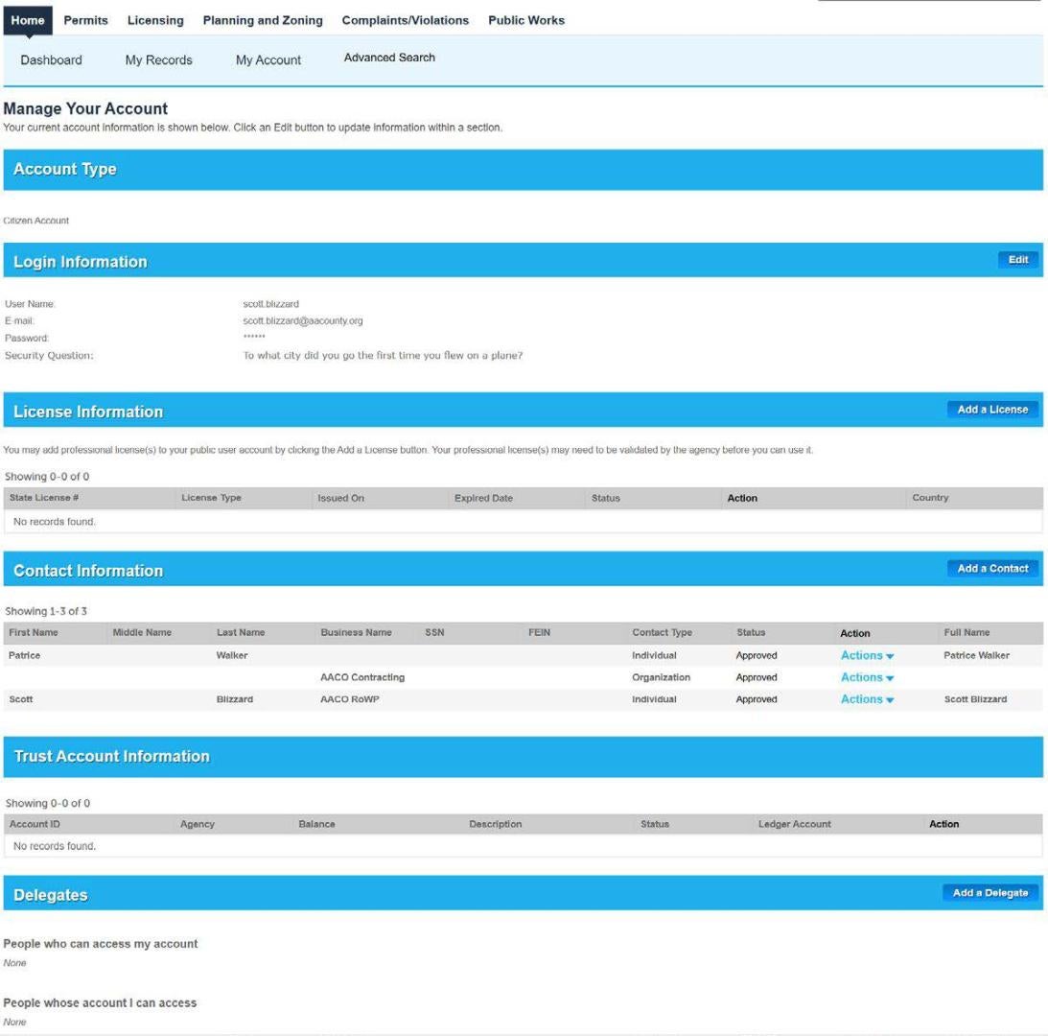This screenshot has height=1036, width=1048.
Task: Click the Status column header in Contact Information
Action: 750,632
